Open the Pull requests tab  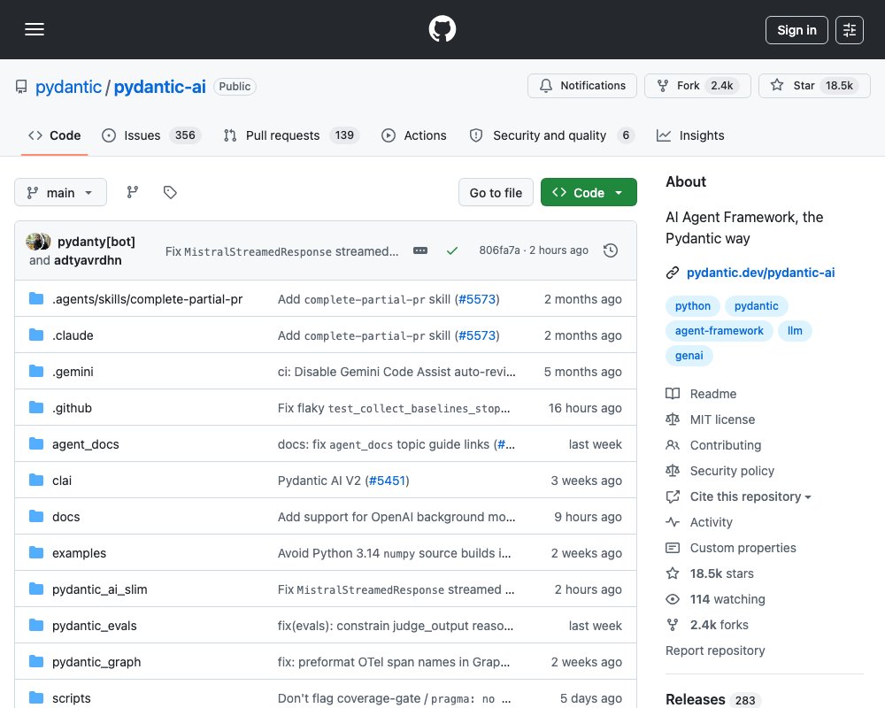click(291, 135)
